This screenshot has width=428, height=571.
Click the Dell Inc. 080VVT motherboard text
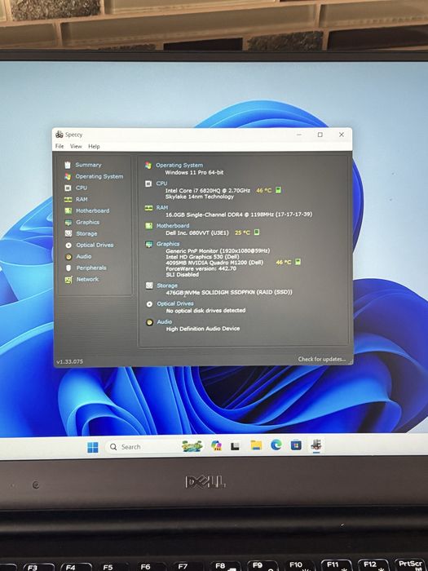coord(197,232)
